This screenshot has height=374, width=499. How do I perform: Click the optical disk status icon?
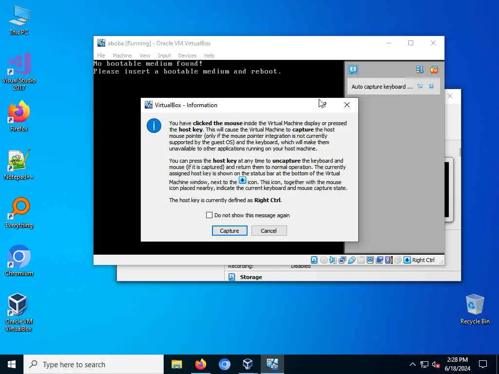pos(324,260)
